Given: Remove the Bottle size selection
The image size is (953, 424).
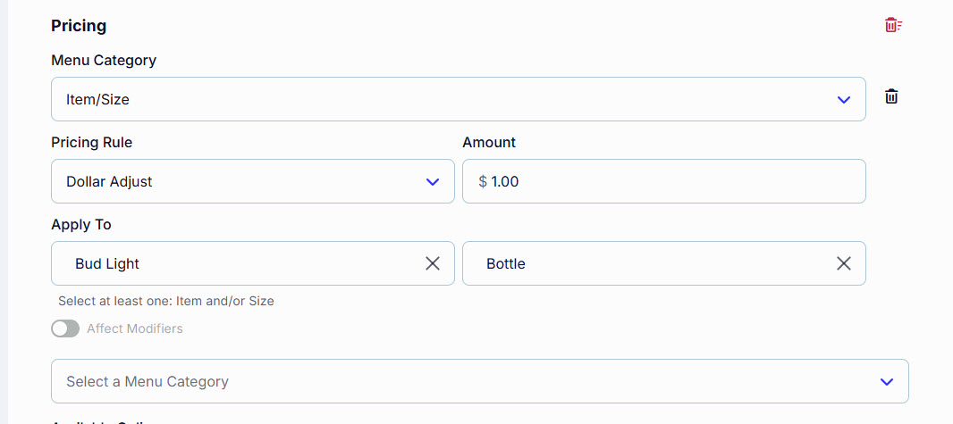Looking at the screenshot, I should [844, 263].
